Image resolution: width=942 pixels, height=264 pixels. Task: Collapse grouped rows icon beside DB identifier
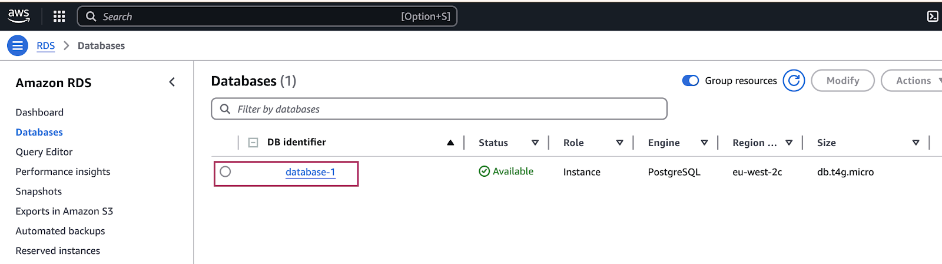point(253,143)
